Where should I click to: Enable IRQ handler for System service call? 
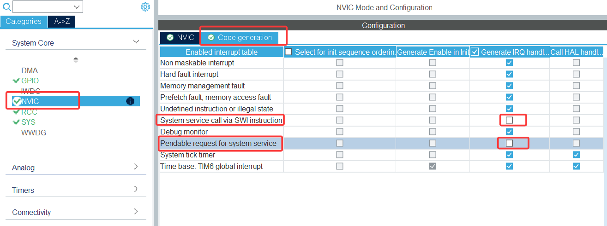point(509,120)
